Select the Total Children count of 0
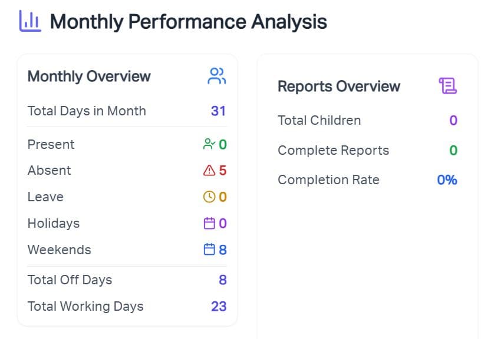This screenshot has height=339, width=494. [453, 120]
